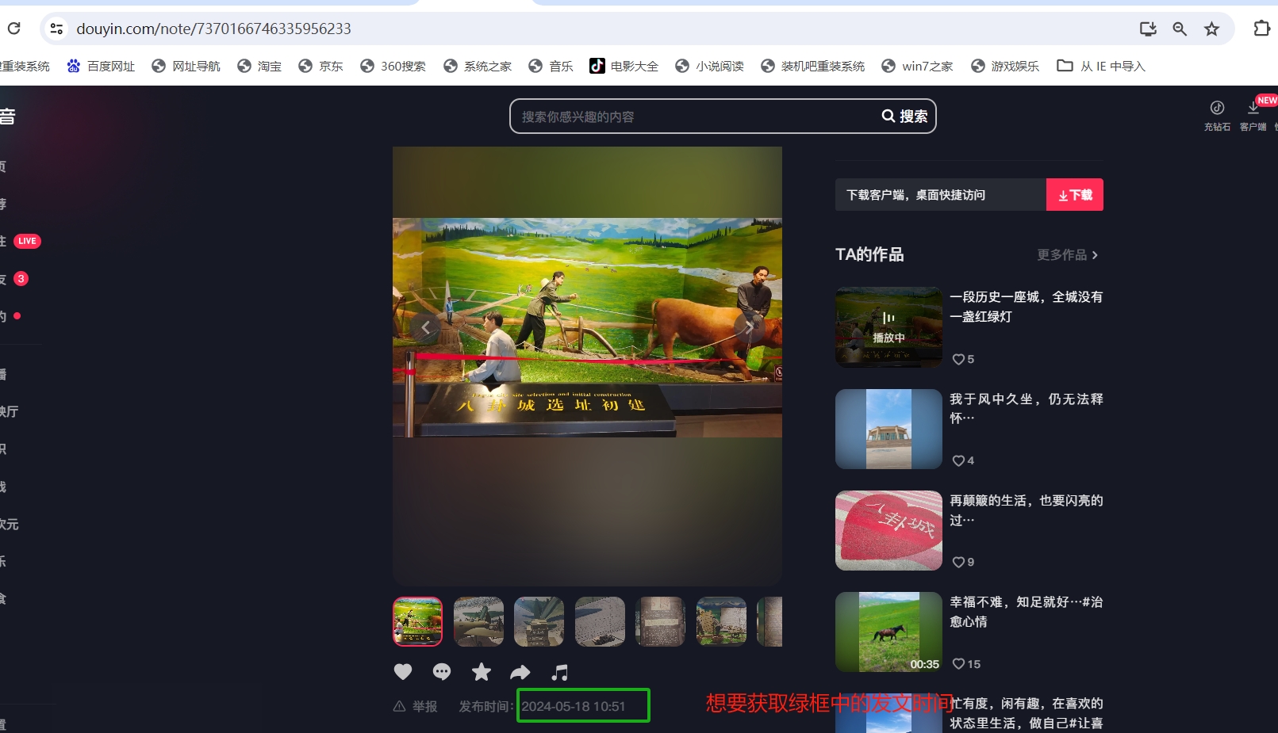Viewport: 1278px width, 733px height.
Task: Open the 客户端 download icon
Action: point(1253,115)
